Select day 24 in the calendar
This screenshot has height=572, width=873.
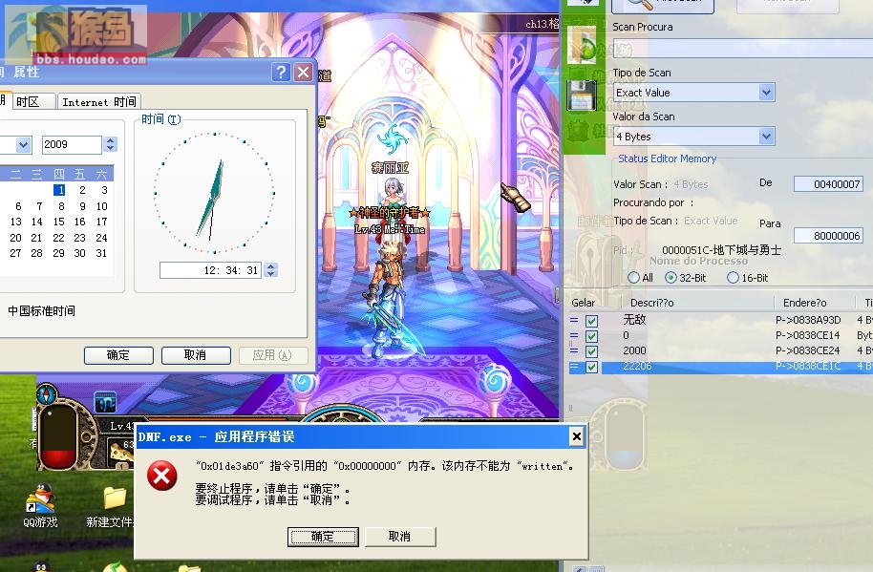(101, 238)
